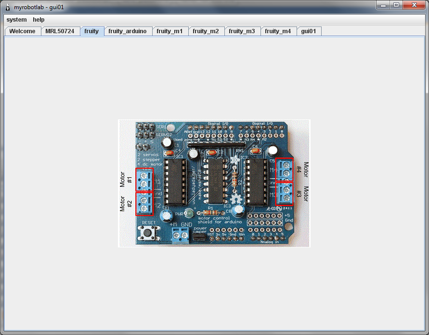Open the fruity_m1 motor tab
This screenshot has height=335, width=429.
point(169,31)
